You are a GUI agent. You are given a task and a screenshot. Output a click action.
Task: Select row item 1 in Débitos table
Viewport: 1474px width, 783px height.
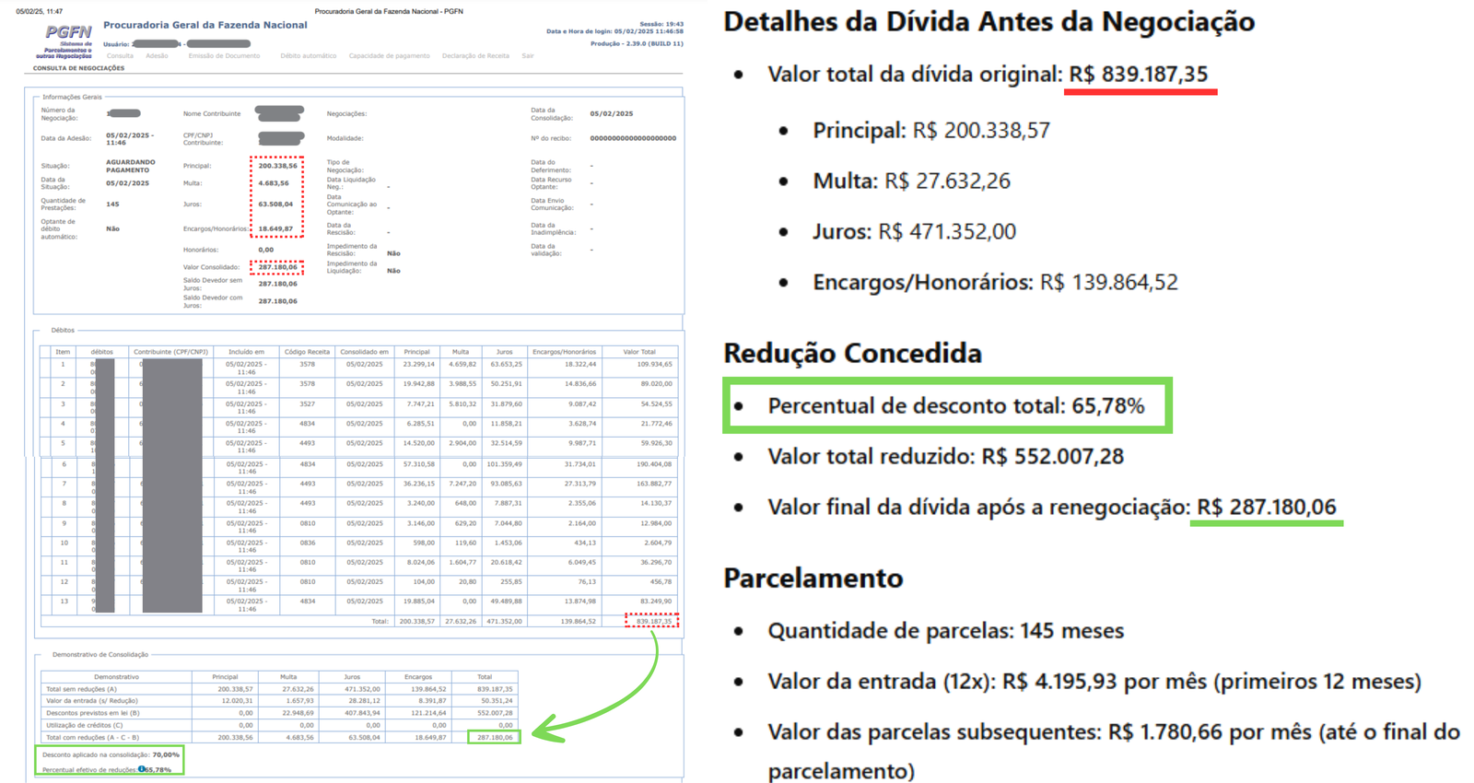pyautogui.click(x=63, y=365)
